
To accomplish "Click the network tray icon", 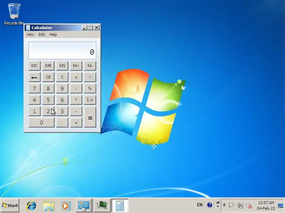I will tap(240, 206).
